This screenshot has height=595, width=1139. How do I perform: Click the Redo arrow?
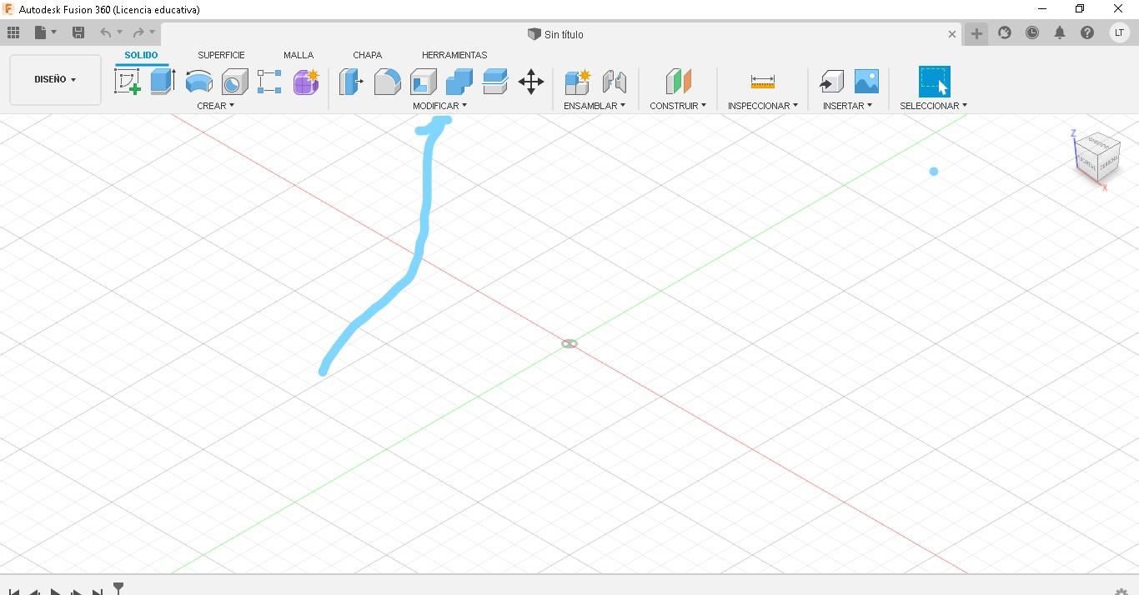point(138,32)
